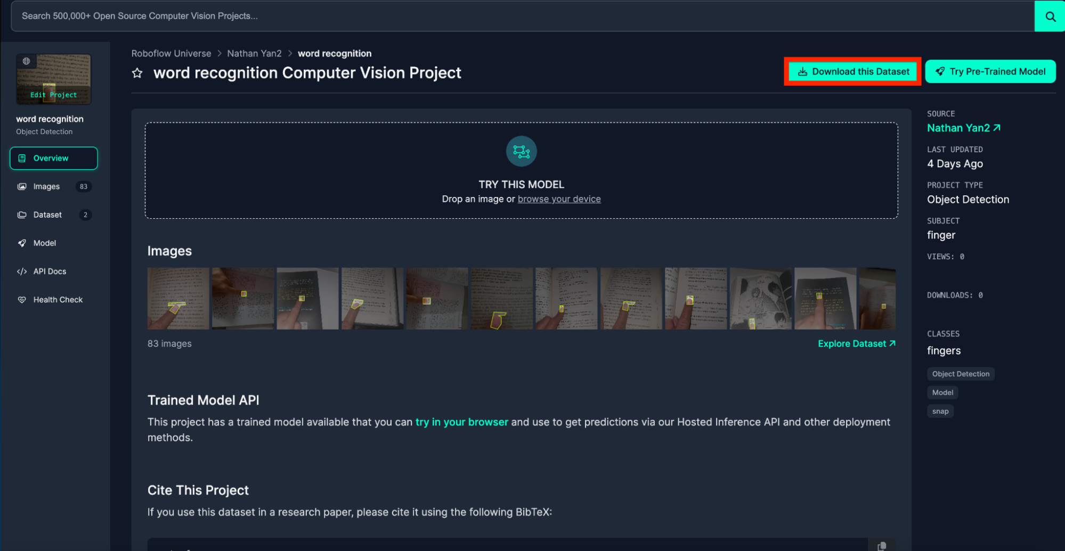
Task: Click the Roboflow Universe breadcrumb
Action: 171,53
